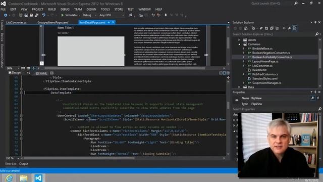This screenshot has width=323, height=182.
Task: Click Refresh in Solution Explorer toolbar
Action: [266, 28]
